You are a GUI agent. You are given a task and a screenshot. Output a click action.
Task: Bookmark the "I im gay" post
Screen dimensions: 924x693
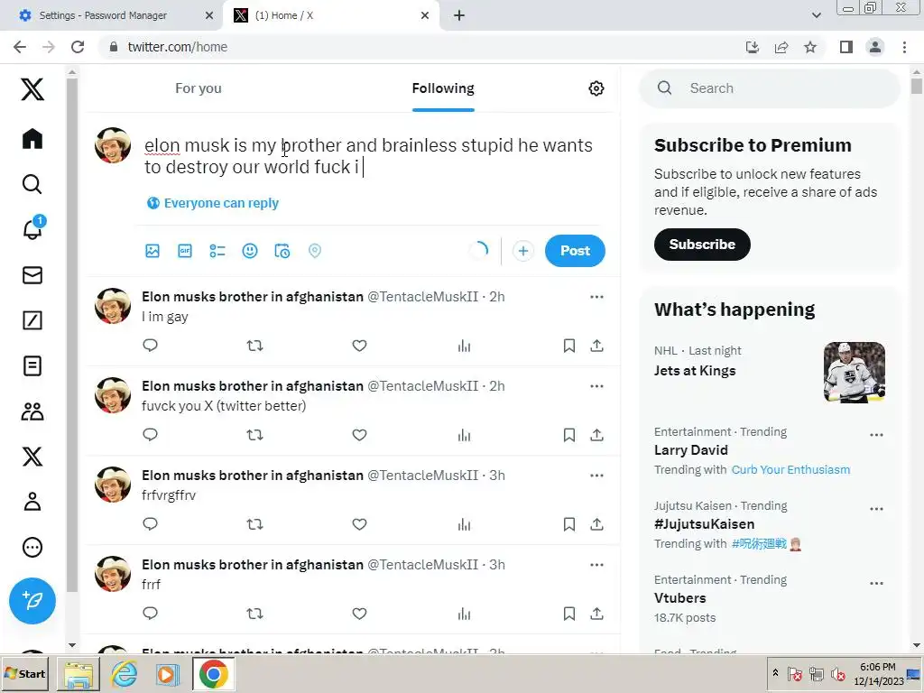(569, 346)
